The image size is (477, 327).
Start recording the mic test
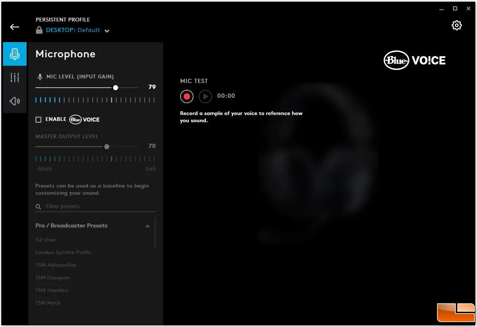point(187,96)
